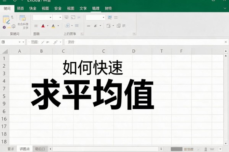Click the three-line align icon left of red A
Screen dimensions: 229x152
(36, 26)
